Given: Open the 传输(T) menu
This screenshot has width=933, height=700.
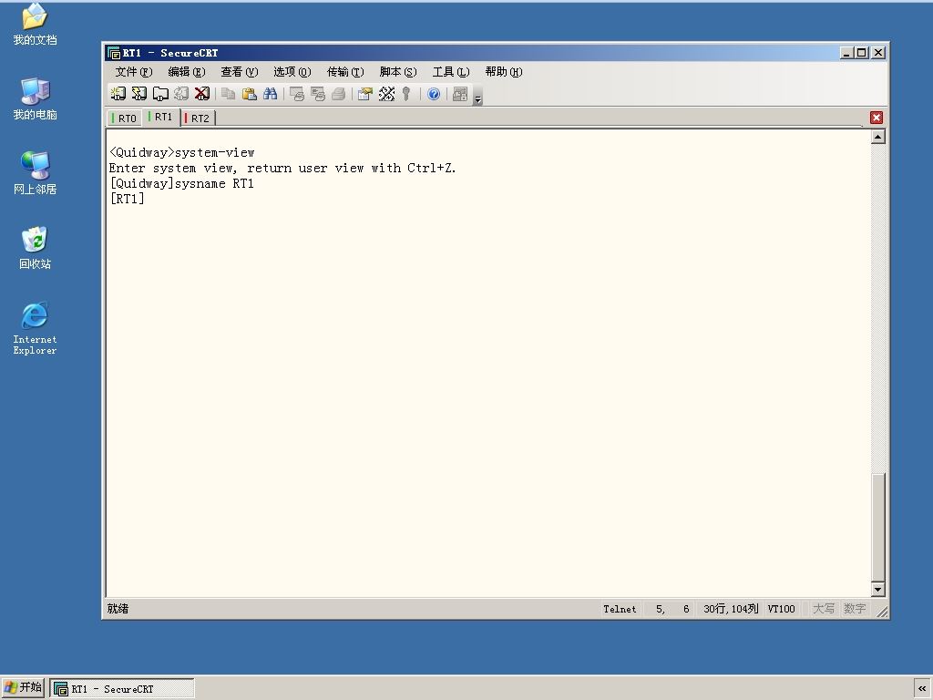Looking at the screenshot, I should [x=345, y=72].
